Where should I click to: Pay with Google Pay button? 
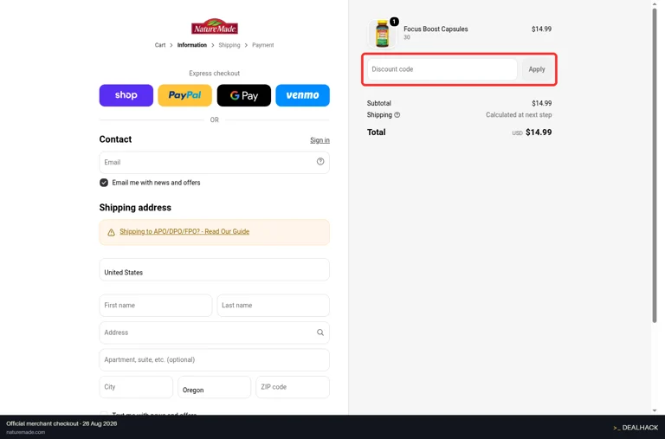pos(244,95)
